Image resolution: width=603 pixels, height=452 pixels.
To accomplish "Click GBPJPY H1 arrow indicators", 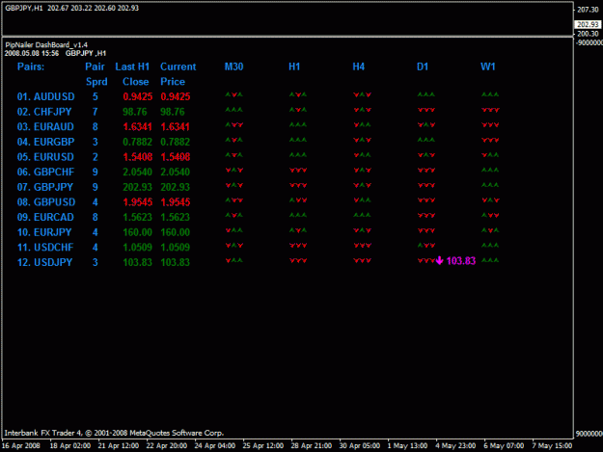I will coord(298,185).
